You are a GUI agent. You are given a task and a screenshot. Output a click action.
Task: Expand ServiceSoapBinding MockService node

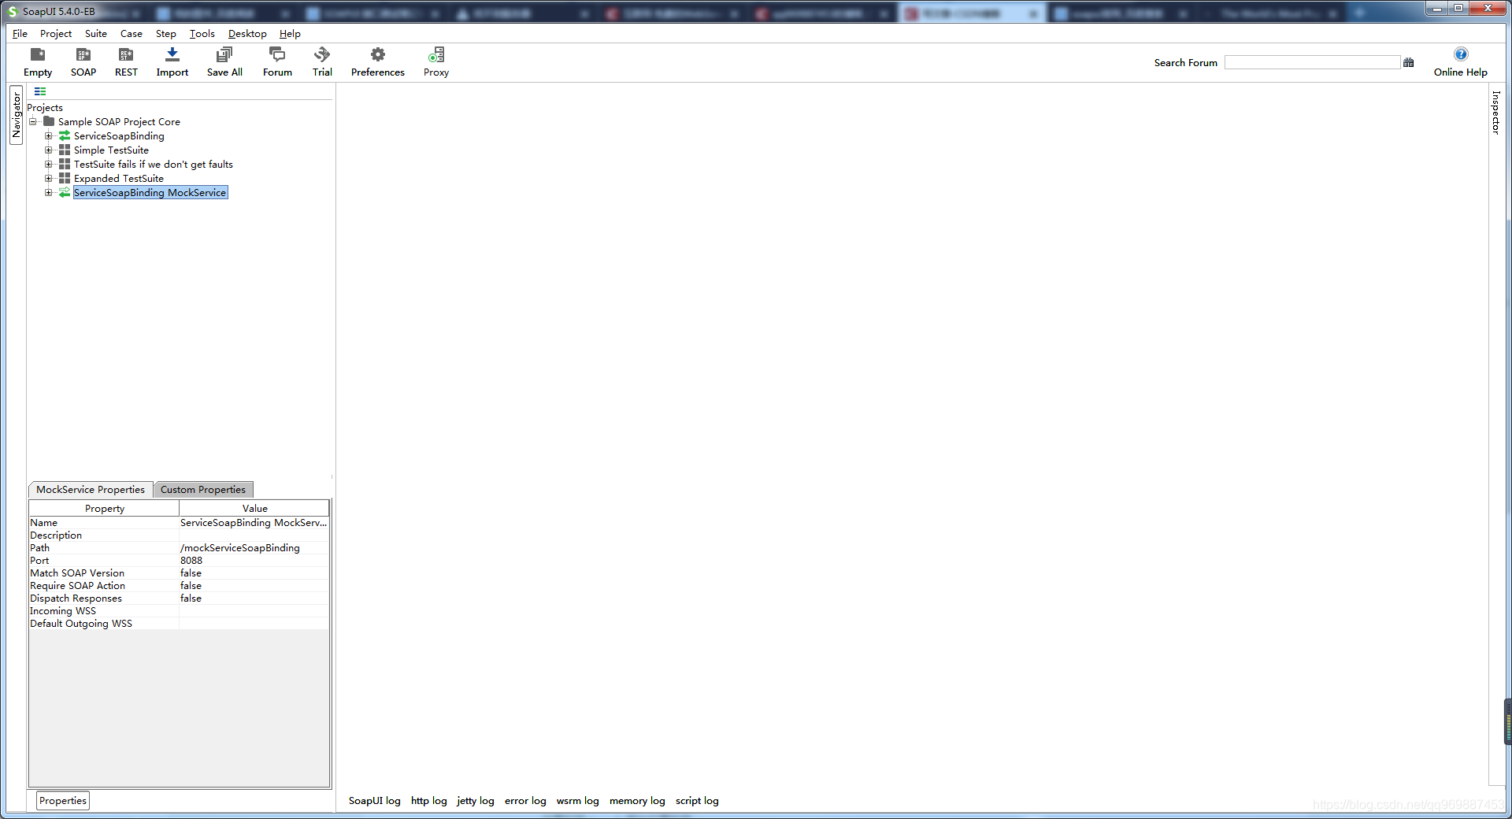point(49,192)
